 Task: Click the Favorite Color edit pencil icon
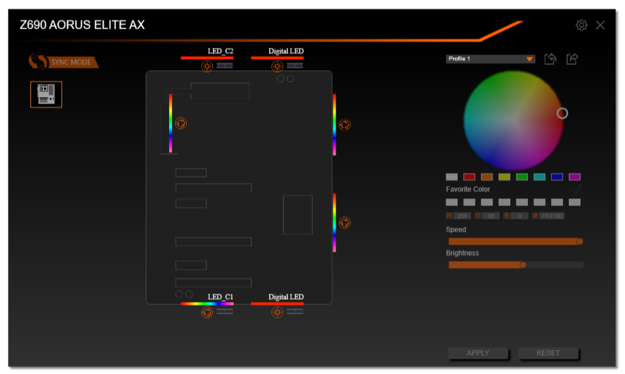(578, 189)
